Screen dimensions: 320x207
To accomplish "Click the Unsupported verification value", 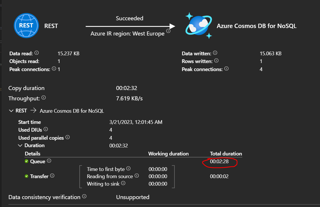I will 133,197.
